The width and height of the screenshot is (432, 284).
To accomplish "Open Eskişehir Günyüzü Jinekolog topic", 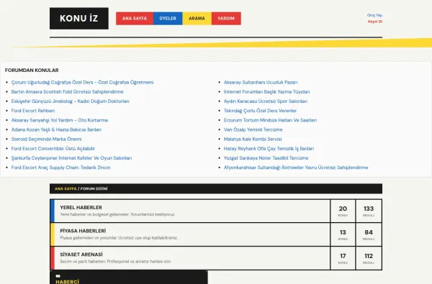I will coord(71,101).
